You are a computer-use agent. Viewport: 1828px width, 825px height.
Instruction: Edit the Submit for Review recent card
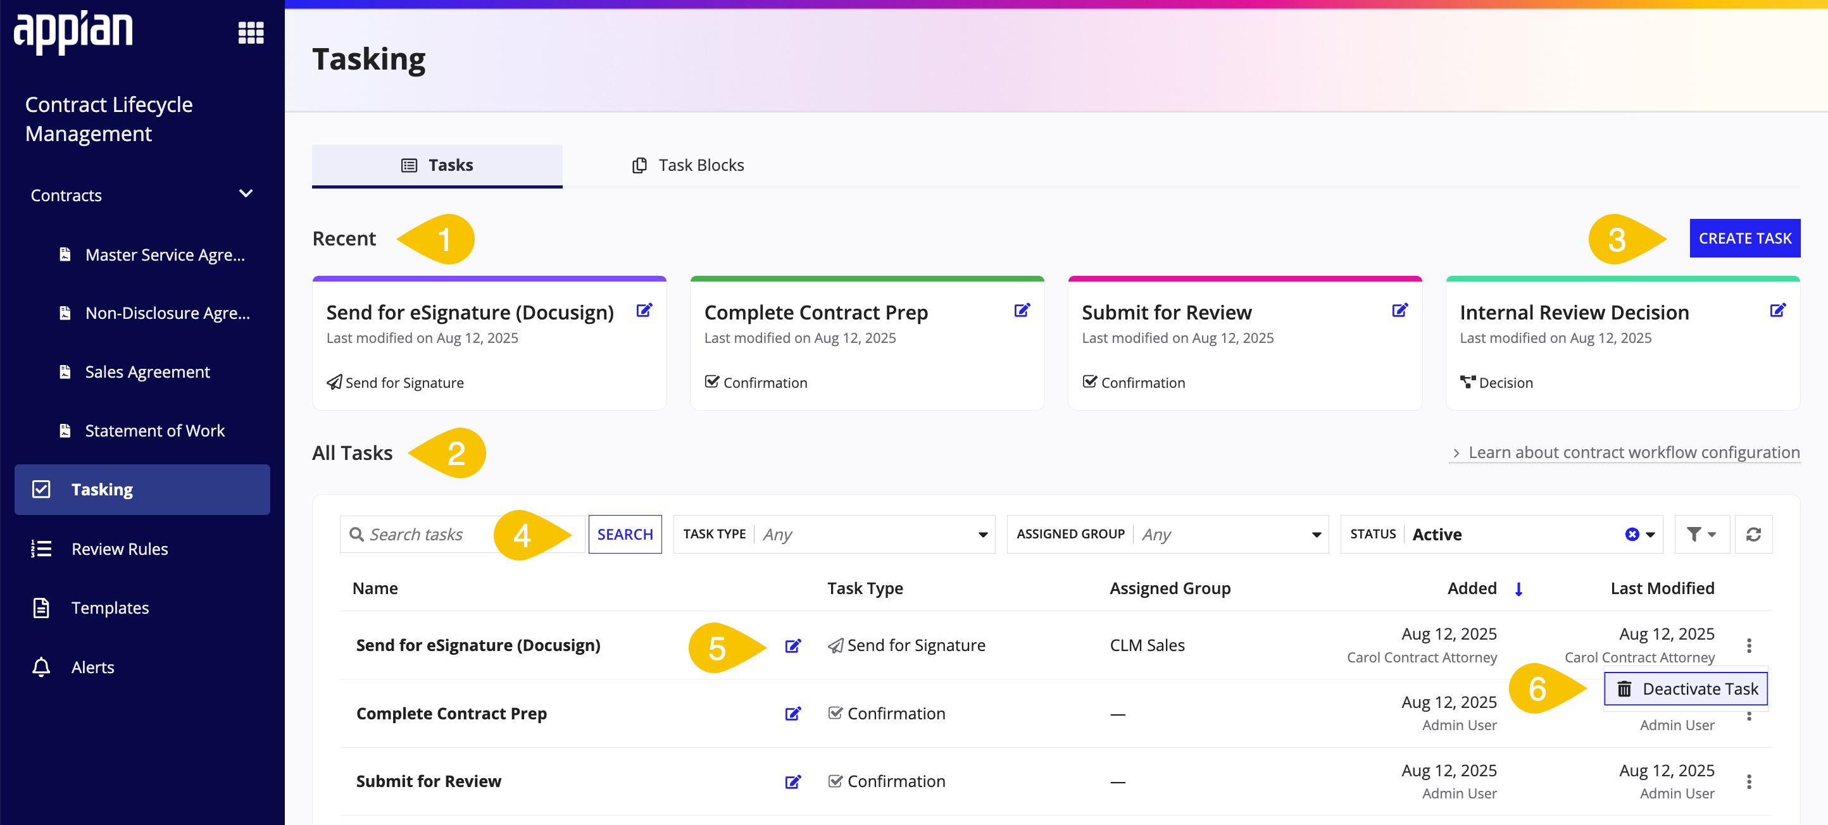tap(1399, 310)
